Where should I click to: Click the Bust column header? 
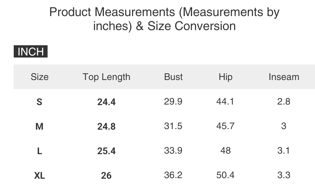(173, 77)
